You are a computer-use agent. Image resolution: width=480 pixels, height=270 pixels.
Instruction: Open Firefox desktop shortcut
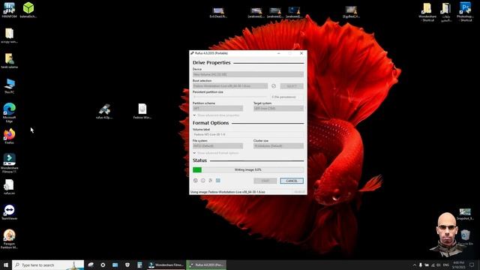pyautogui.click(x=9, y=136)
